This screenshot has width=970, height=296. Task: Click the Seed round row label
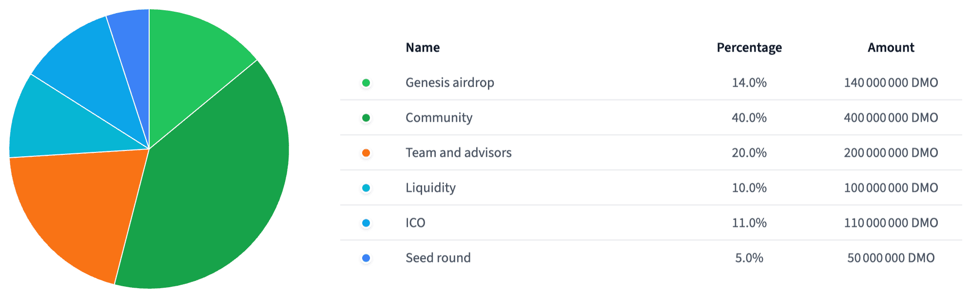(438, 258)
